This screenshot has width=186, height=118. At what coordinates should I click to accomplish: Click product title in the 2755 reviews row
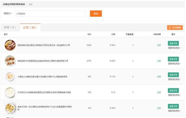(x=43, y=61)
